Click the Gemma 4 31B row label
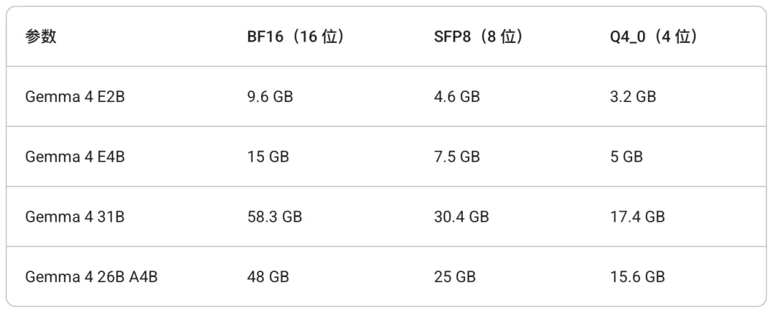Screen dimensions: 775x315 pyautogui.click(x=75, y=216)
